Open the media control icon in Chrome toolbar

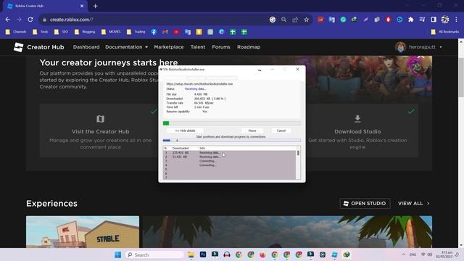click(422, 20)
